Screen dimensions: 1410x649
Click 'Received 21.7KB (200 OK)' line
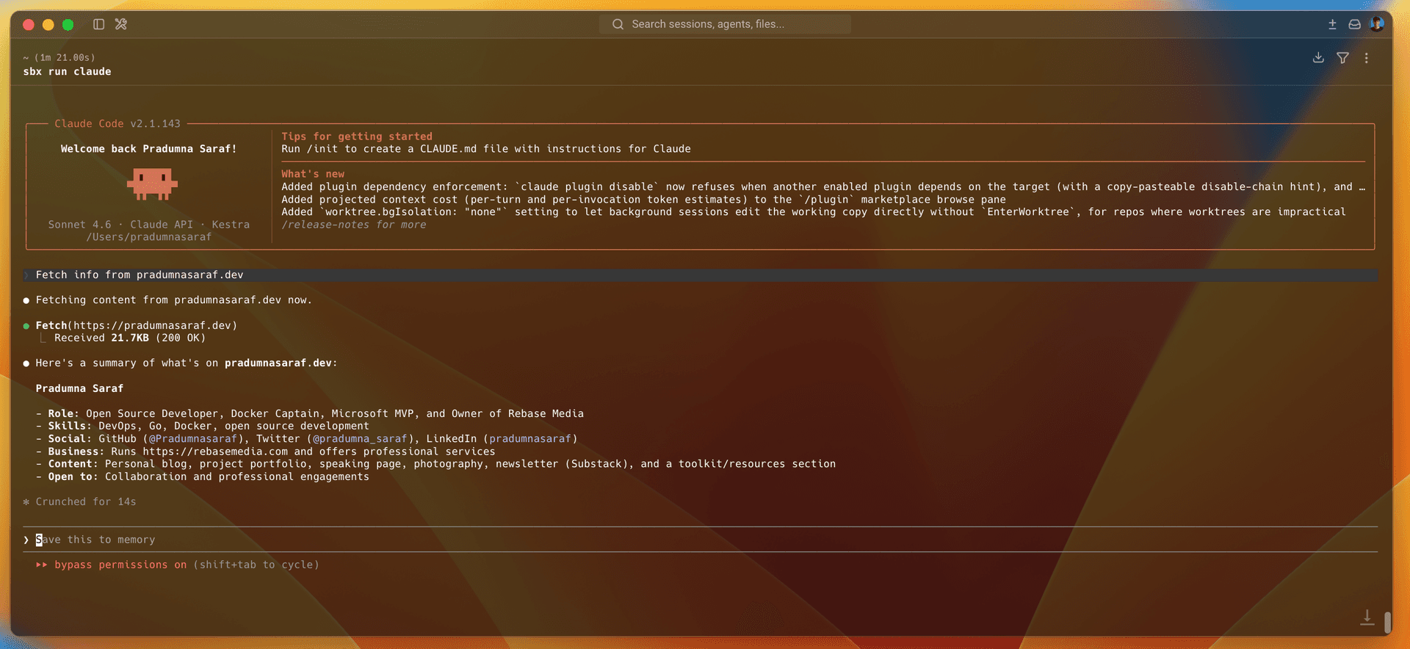point(130,338)
